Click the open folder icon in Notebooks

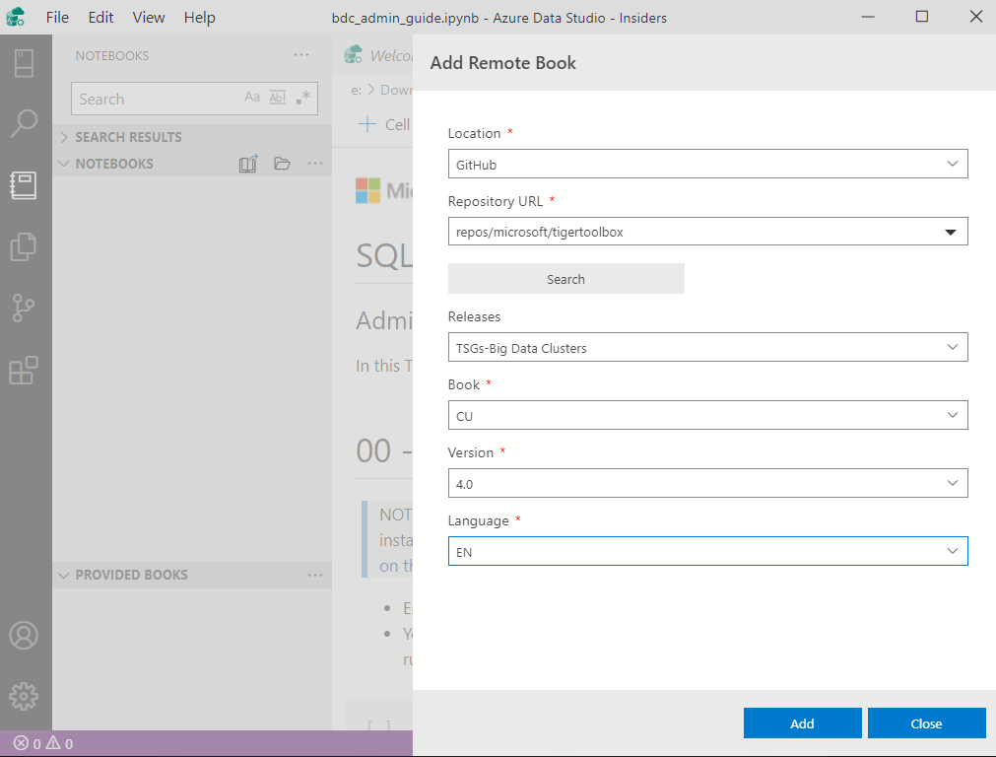(x=282, y=164)
